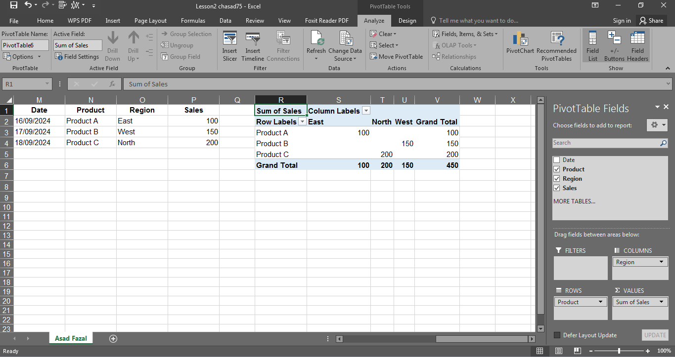Image resolution: width=675 pixels, height=357 pixels.
Task: Zoom out using the minus button
Action: point(591,351)
